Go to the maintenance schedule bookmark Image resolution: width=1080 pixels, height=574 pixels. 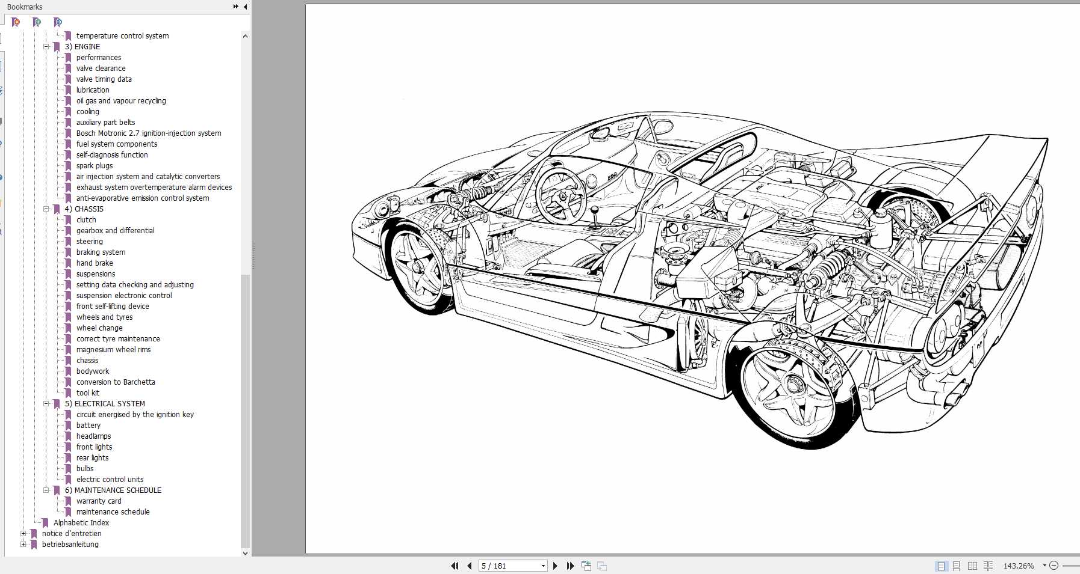pyautogui.click(x=113, y=511)
